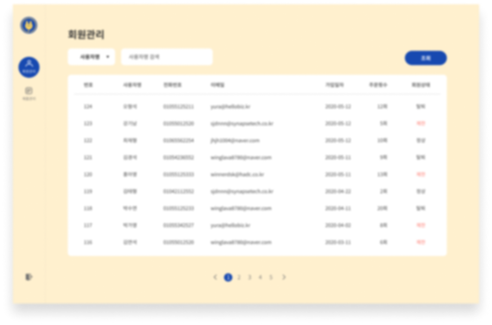This screenshot has width=492, height=325.
Task: Select page 2 in pagination
Action: [x=239, y=277]
